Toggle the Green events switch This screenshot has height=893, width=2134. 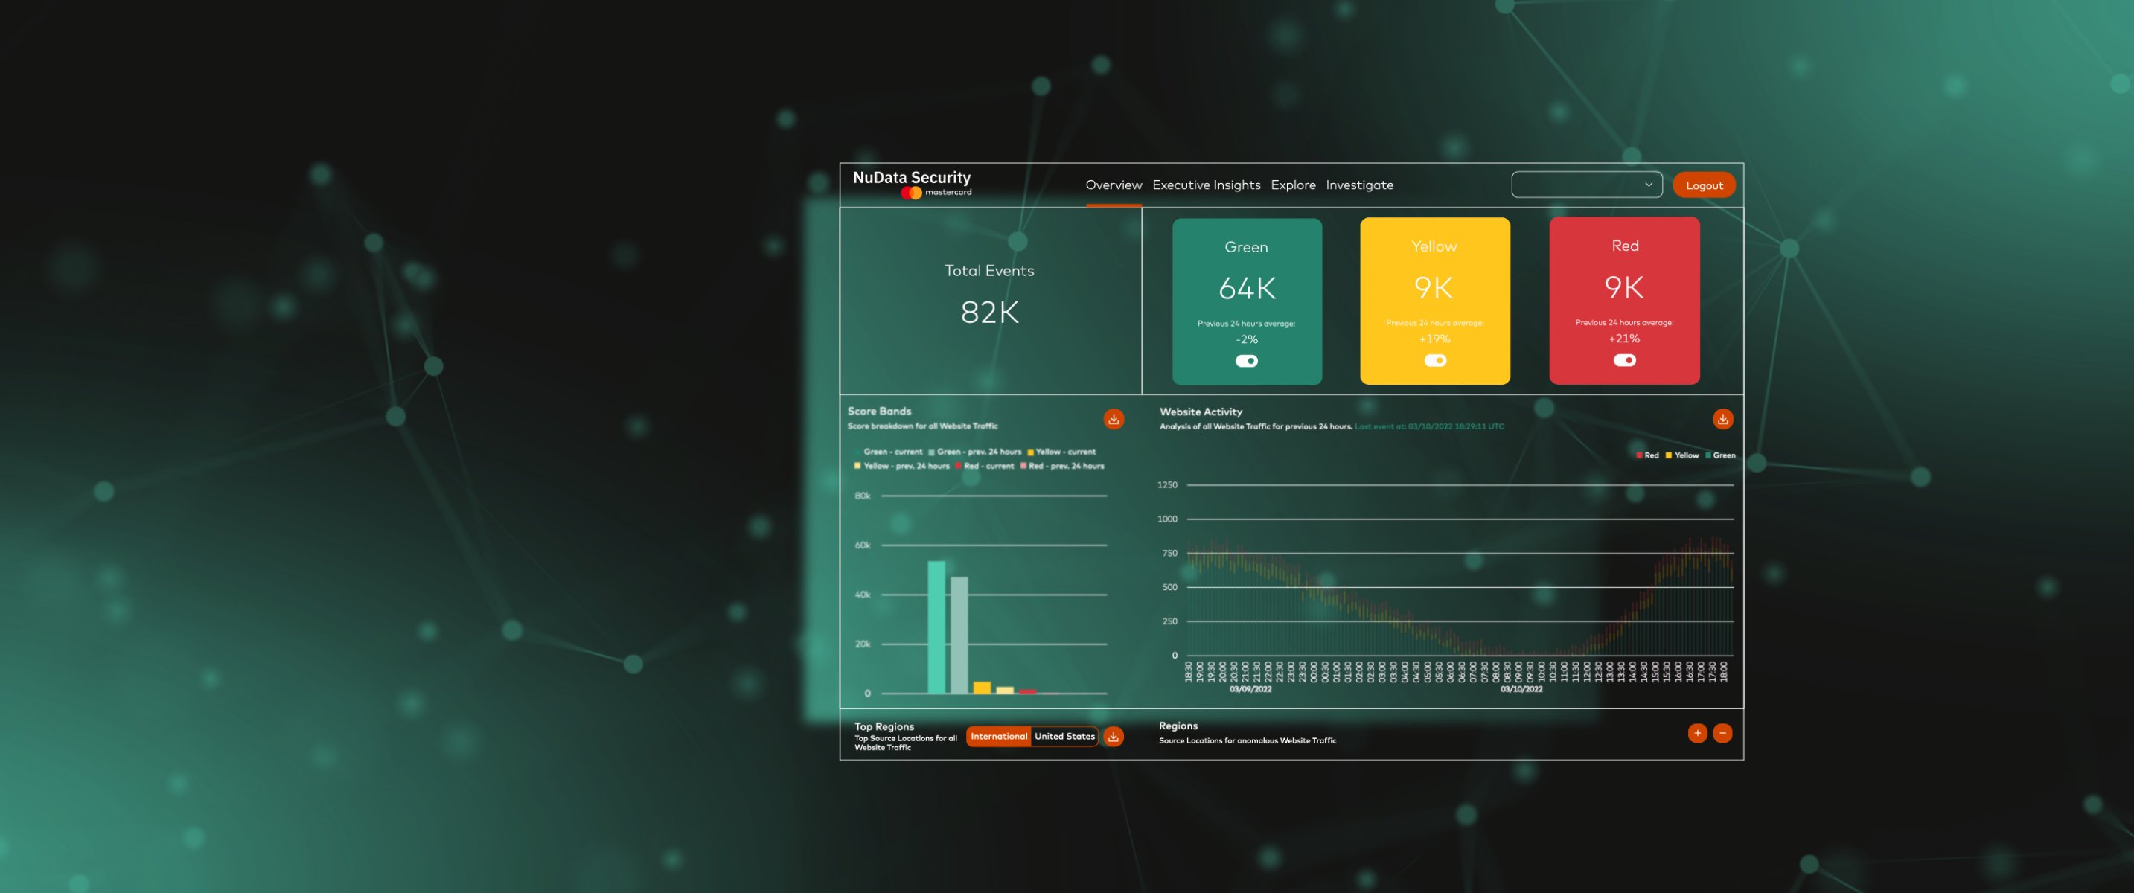[x=1246, y=361]
